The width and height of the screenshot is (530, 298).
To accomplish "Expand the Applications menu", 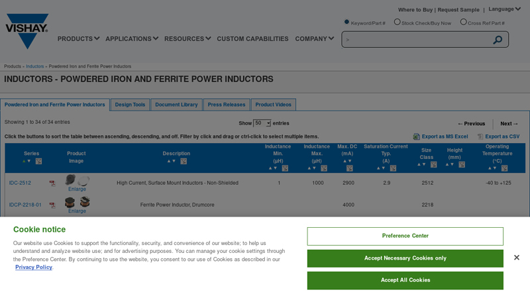I will coord(132,39).
